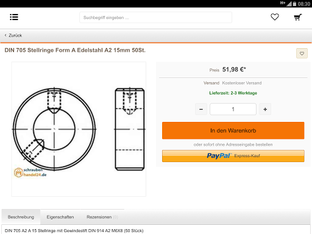Add item with In den Warenkorb

click(233, 130)
